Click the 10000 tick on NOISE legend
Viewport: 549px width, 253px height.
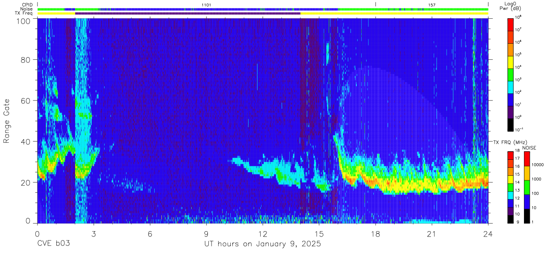pyautogui.click(x=539, y=165)
